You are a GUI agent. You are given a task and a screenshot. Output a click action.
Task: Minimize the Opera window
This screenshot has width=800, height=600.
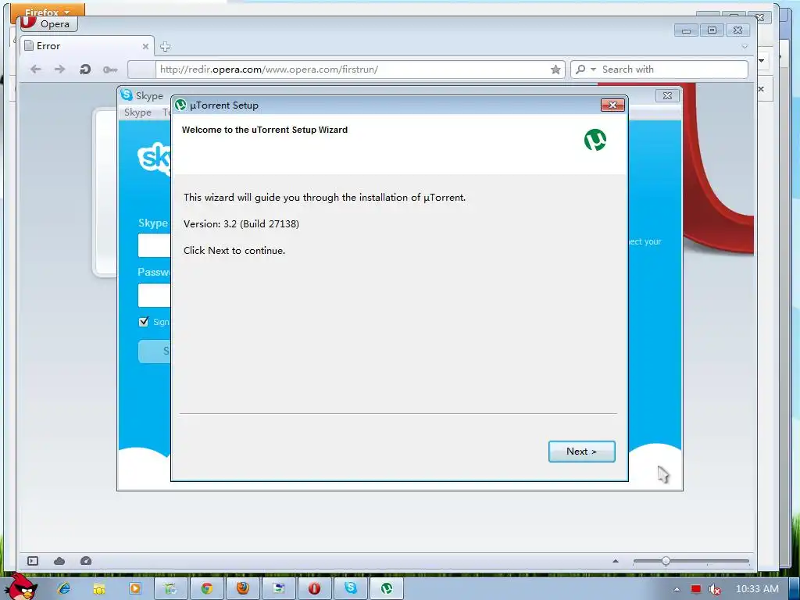(686, 30)
